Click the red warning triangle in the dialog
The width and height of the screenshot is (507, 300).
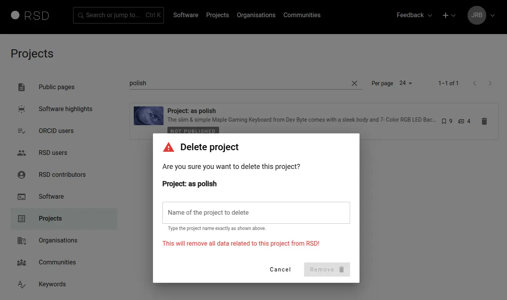tap(168, 147)
